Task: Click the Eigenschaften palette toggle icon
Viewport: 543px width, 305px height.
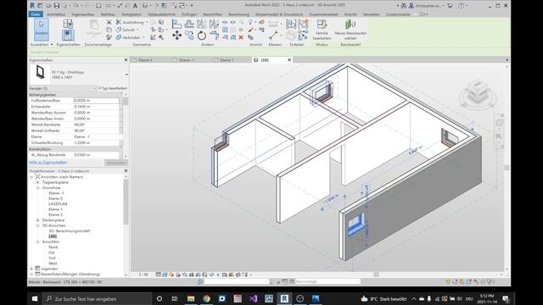Action: tap(68, 35)
